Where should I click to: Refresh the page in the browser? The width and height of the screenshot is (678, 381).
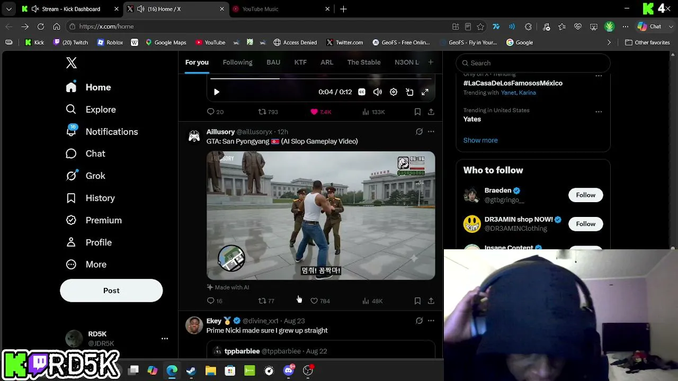click(41, 26)
